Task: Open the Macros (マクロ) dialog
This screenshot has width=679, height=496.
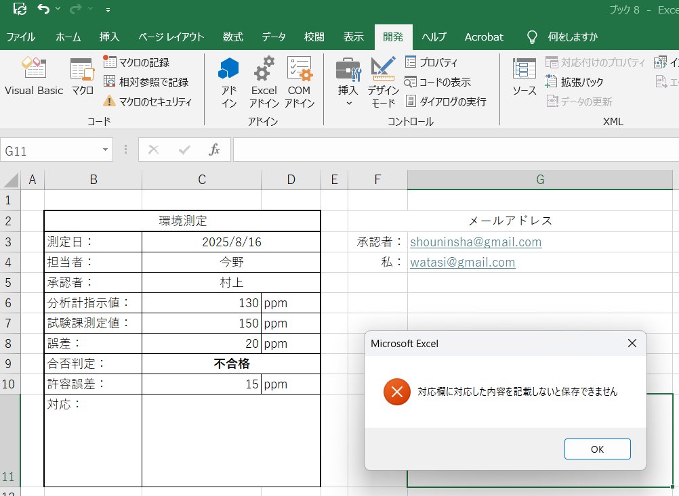Action: click(x=82, y=76)
